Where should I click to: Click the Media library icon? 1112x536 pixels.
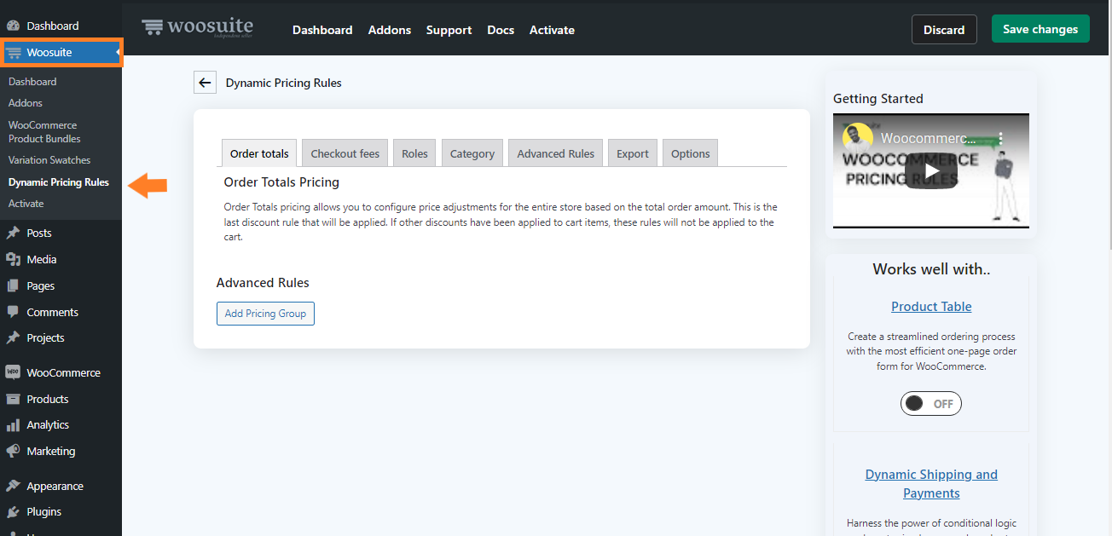(13, 259)
